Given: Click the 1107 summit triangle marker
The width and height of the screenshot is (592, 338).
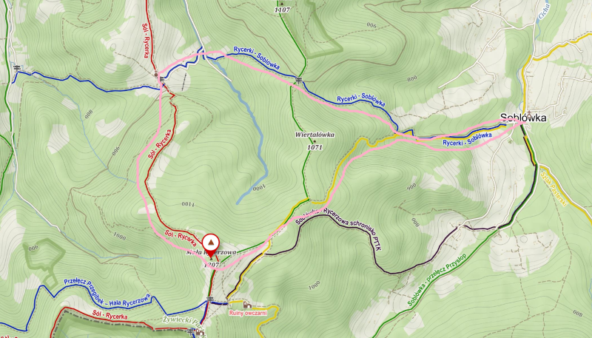Looking at the screenshot, I should click(x=282, y=4).
